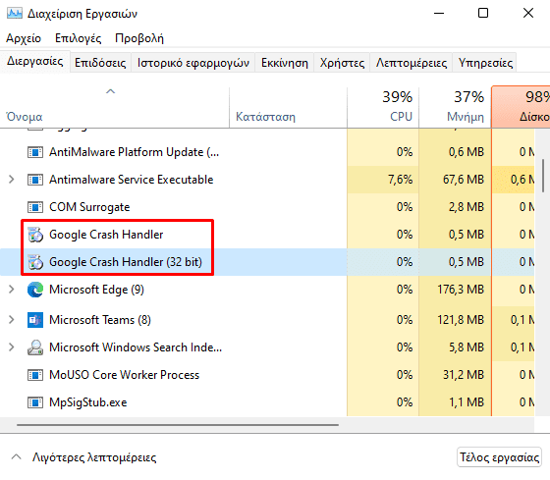Maximize the Task Manager window
The width and height of the screenshot is (550, 480).
click(x=483, y=14)
